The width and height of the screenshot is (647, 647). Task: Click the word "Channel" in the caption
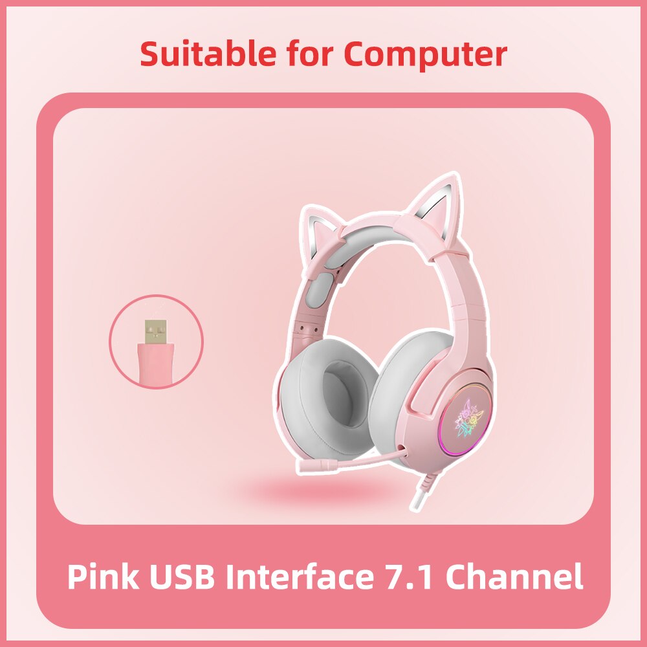point(514,577)
